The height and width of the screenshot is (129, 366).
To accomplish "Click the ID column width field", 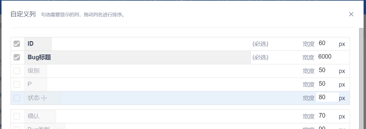I will [327, 44].
